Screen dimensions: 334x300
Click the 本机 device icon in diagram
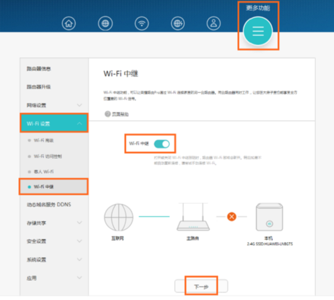269,218
